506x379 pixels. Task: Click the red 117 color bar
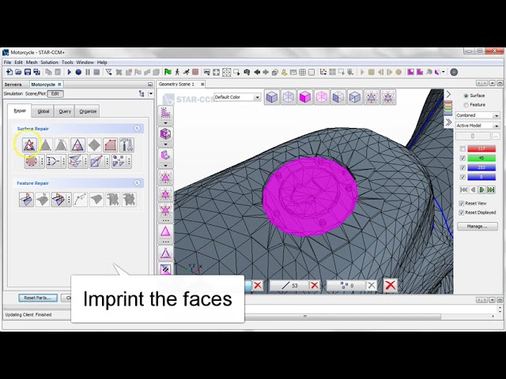pos(481,148)
